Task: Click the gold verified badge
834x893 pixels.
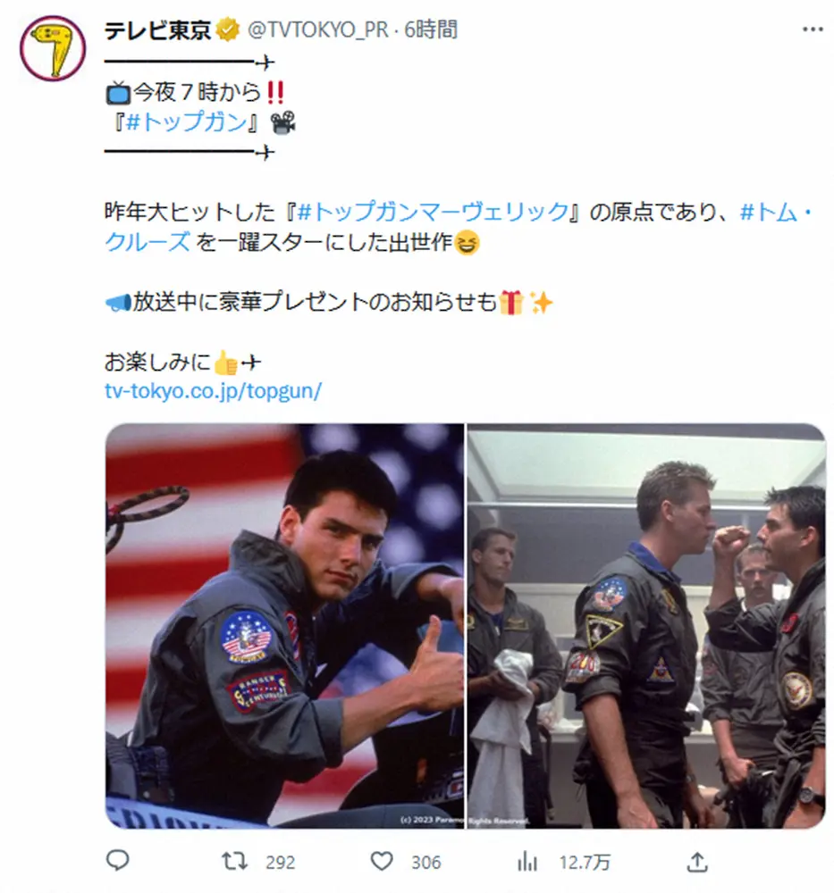Action: tap(228, 29)
